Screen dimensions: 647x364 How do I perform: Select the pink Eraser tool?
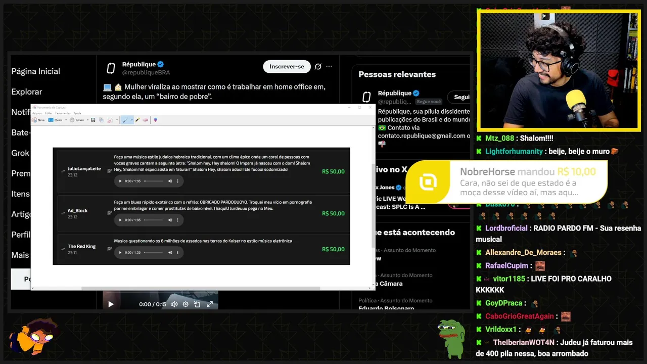[x=145, y=120]
